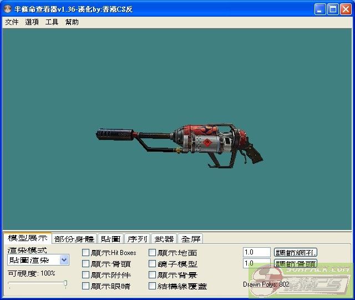This screenshot has width=355, height=300.
Task: Expand the 渲染模式 dropdown
Action: click(64, 260)
